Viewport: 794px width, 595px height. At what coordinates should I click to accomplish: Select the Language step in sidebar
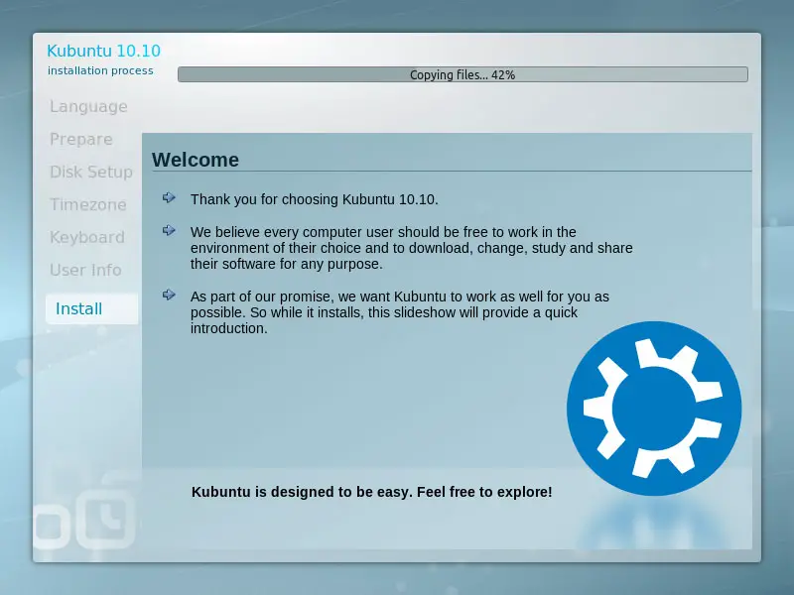(x=88, y=107)
